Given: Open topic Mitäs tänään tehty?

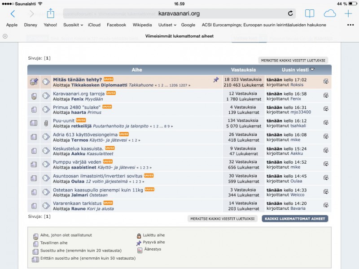Looking at the screenshot, I should pos(77,79).
